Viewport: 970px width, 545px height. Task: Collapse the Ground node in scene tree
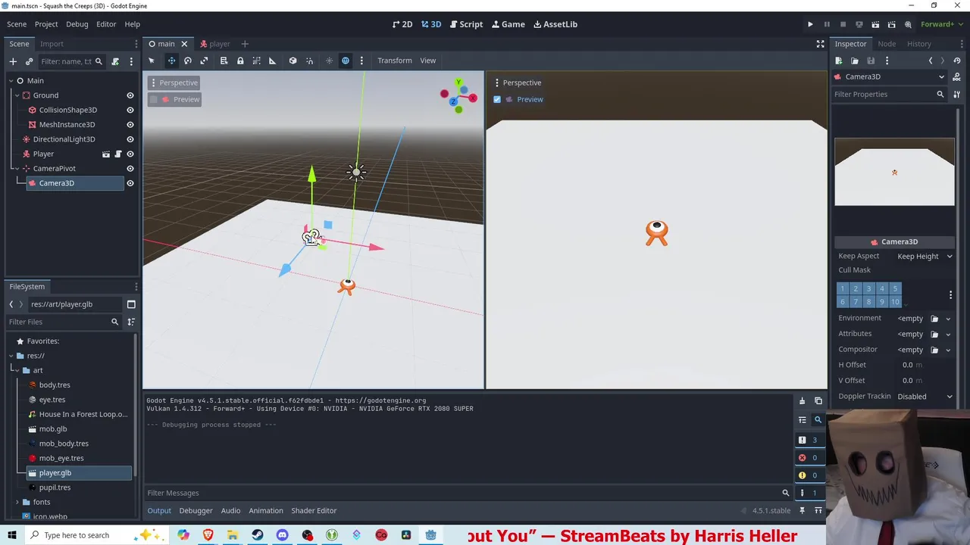(17, 95)
